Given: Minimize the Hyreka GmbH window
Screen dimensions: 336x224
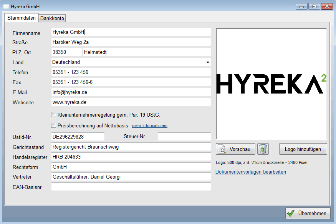Looking at the screenshot, I should [x=302, y=7].
